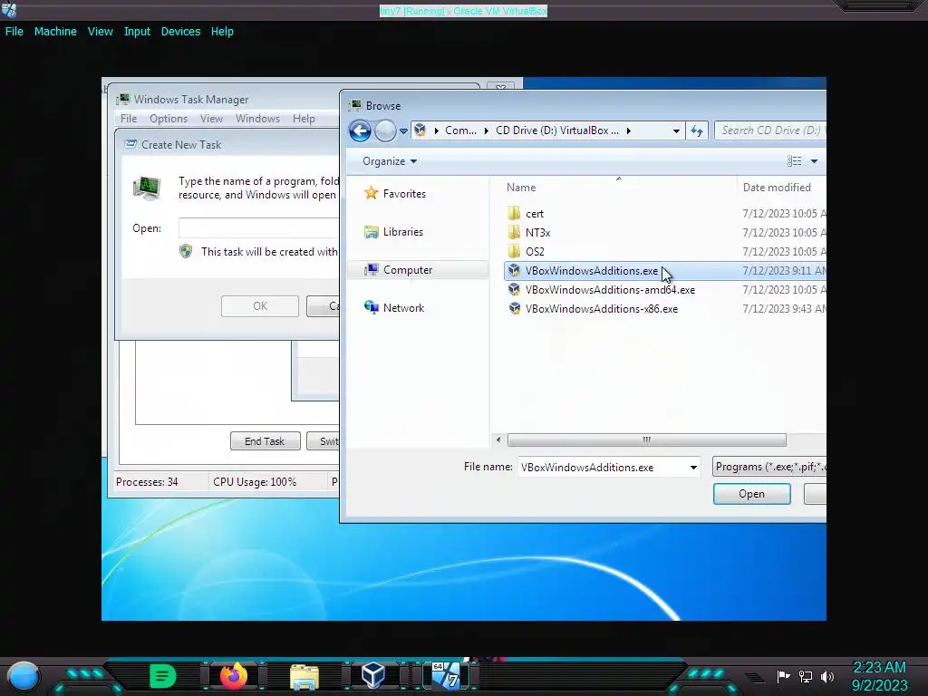Click the scrollbar's left scroll arrow

coord(498,440)
